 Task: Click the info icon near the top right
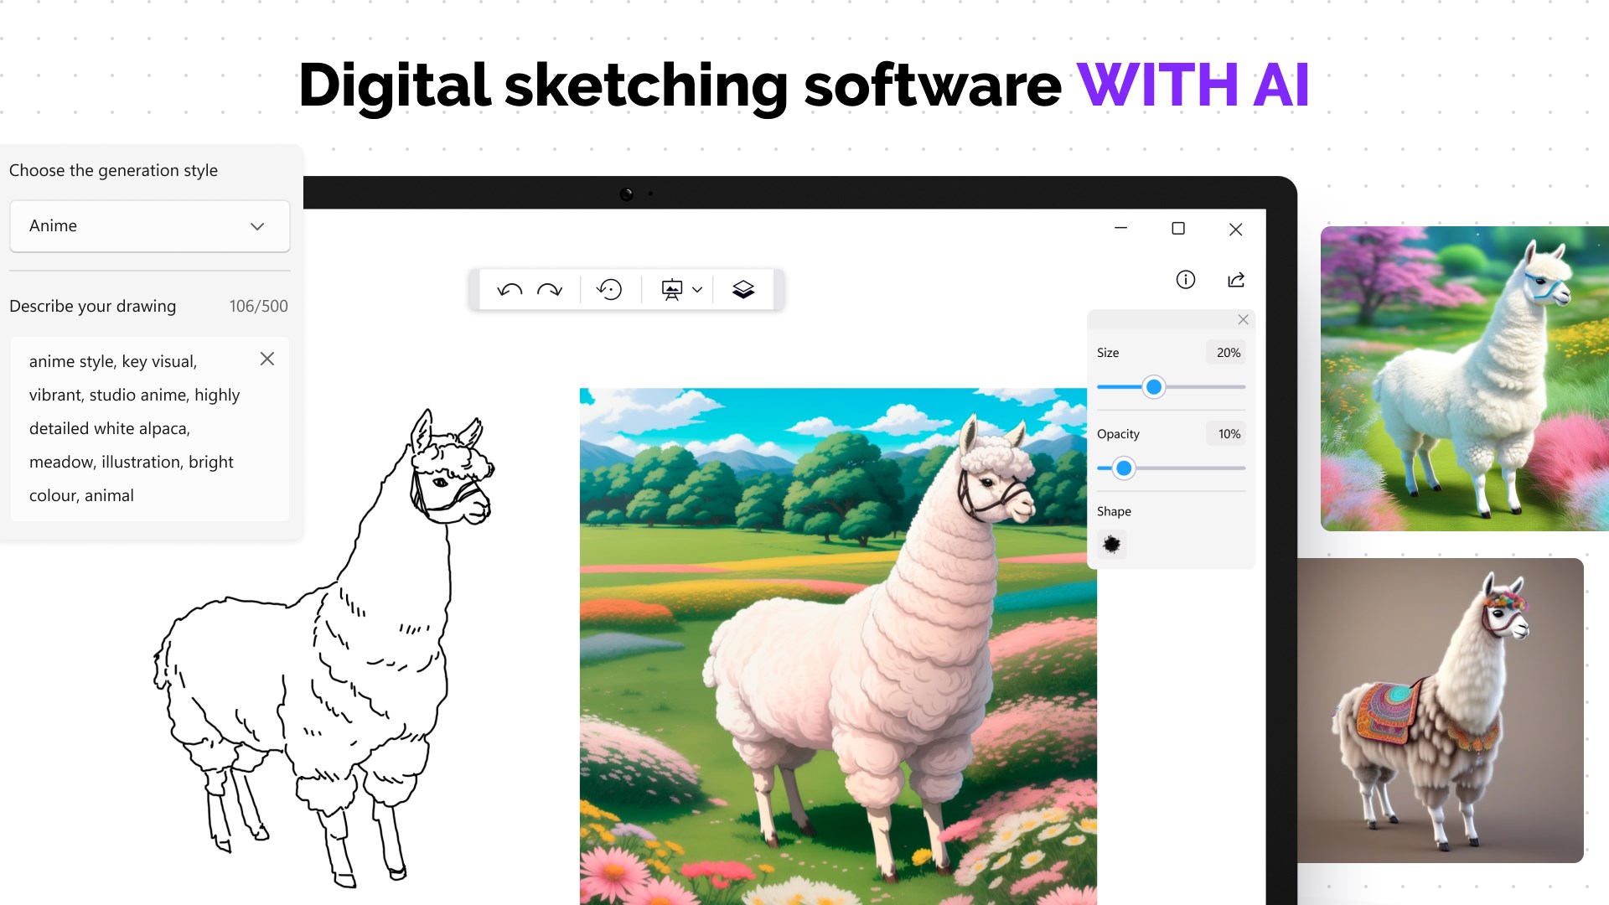pyautogui.click(x=1185, y=280)
